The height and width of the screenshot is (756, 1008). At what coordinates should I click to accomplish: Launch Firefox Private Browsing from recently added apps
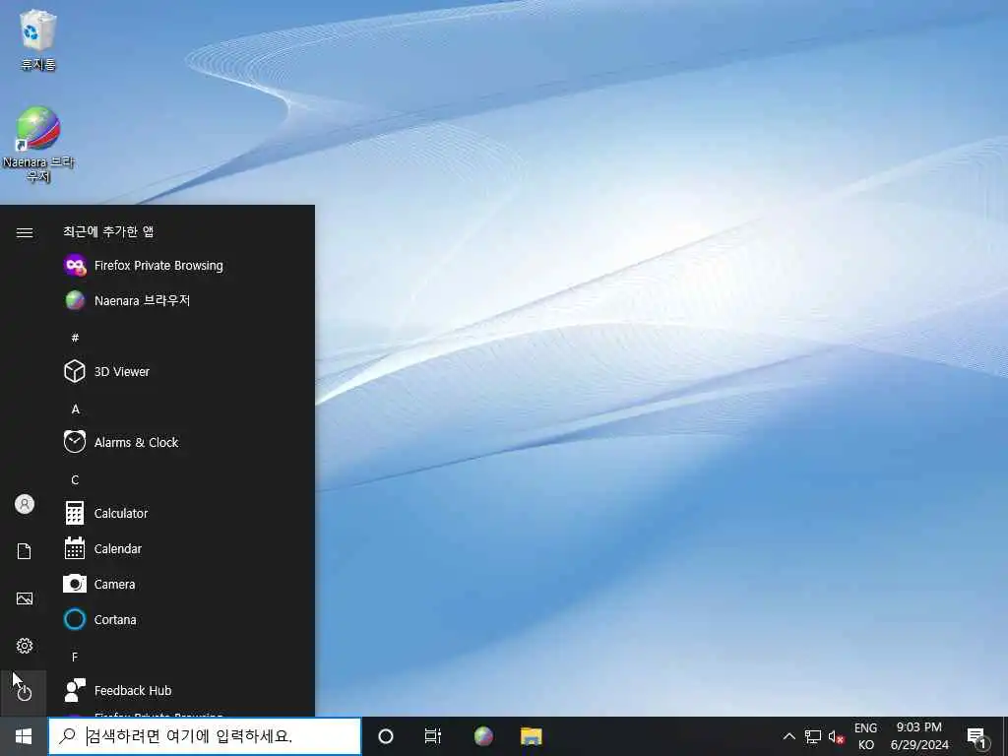(188, 266)
